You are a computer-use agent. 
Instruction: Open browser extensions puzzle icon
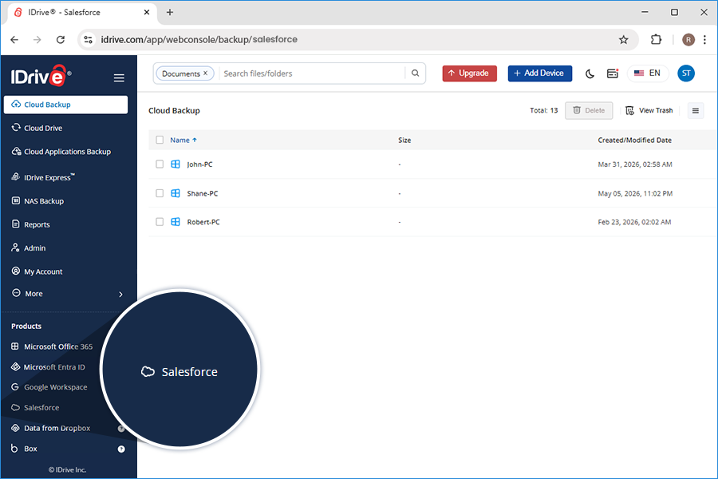click(x=657, y=40)
